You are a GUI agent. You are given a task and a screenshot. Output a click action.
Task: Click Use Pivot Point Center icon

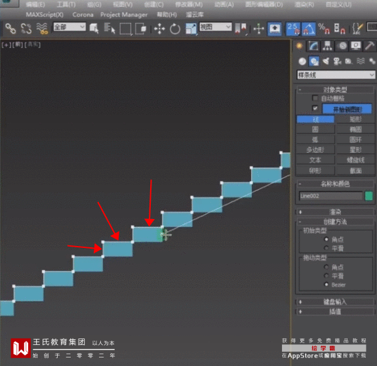[241, 29]
